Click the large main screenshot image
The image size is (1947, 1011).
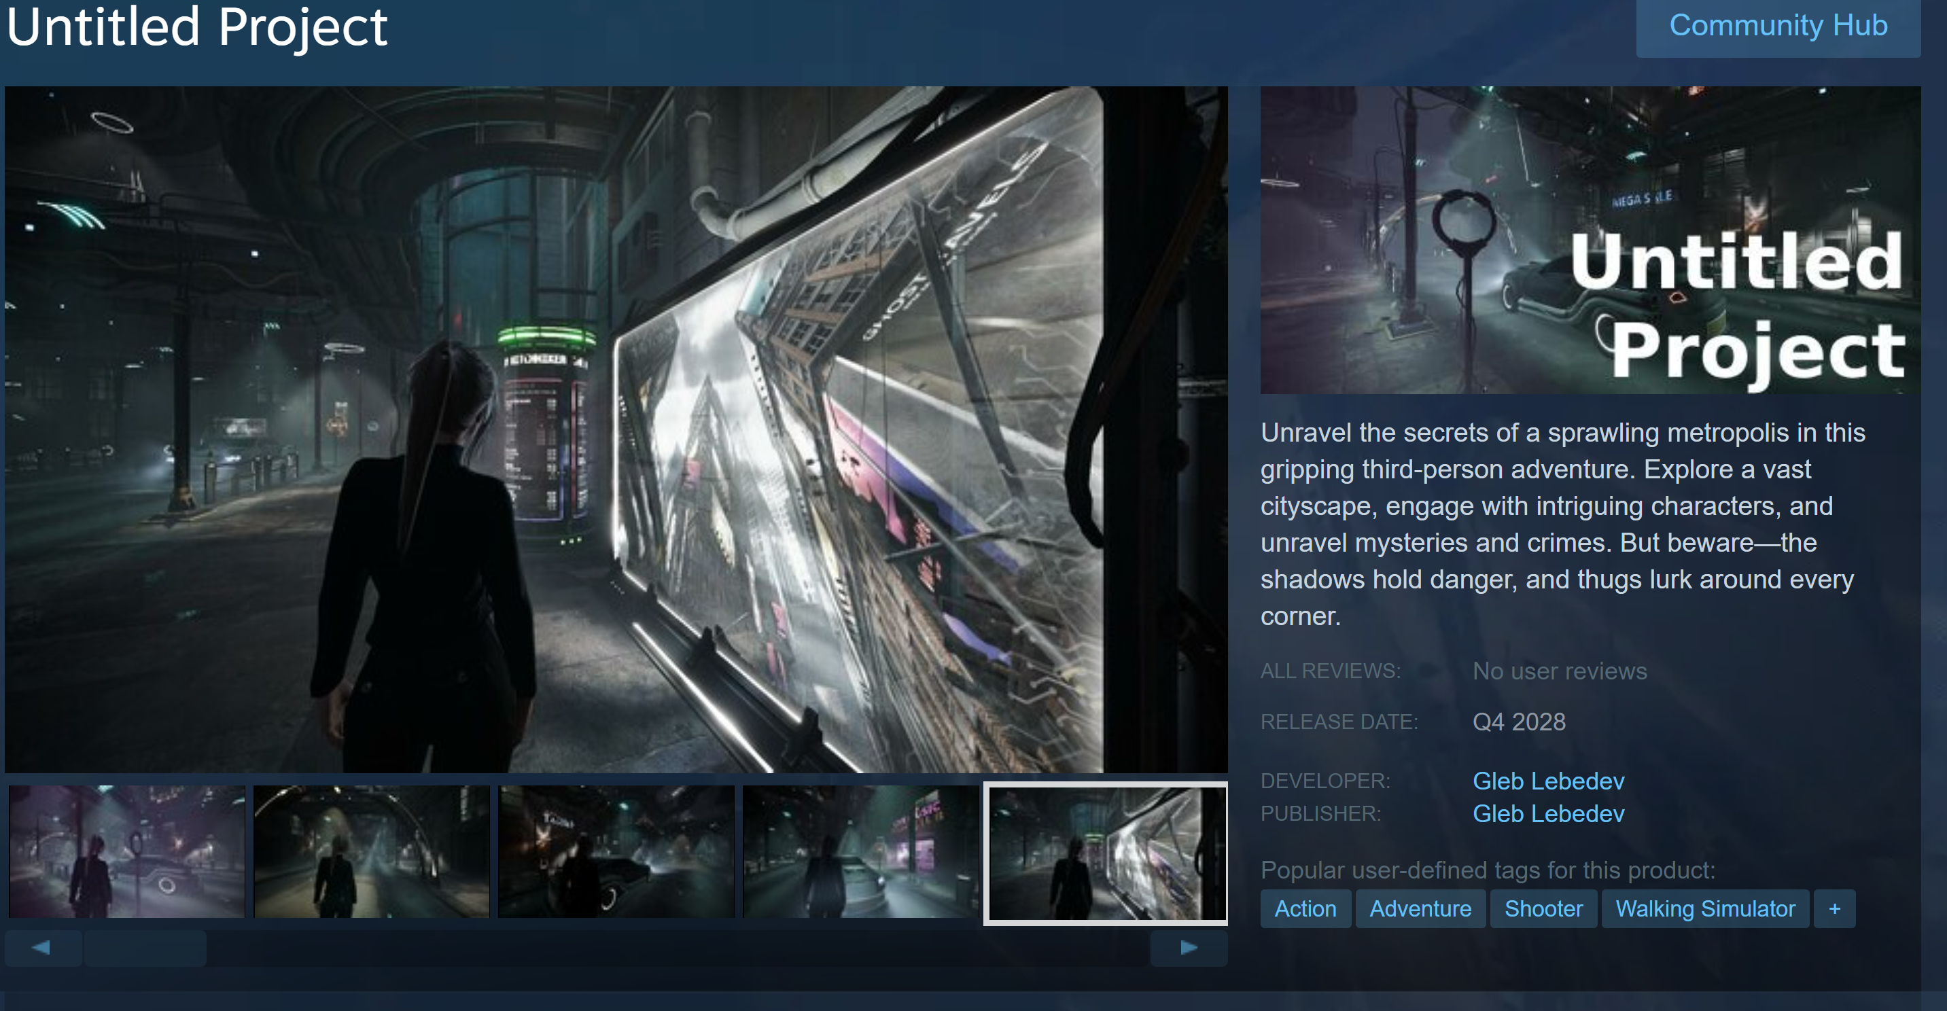(616, 429)
